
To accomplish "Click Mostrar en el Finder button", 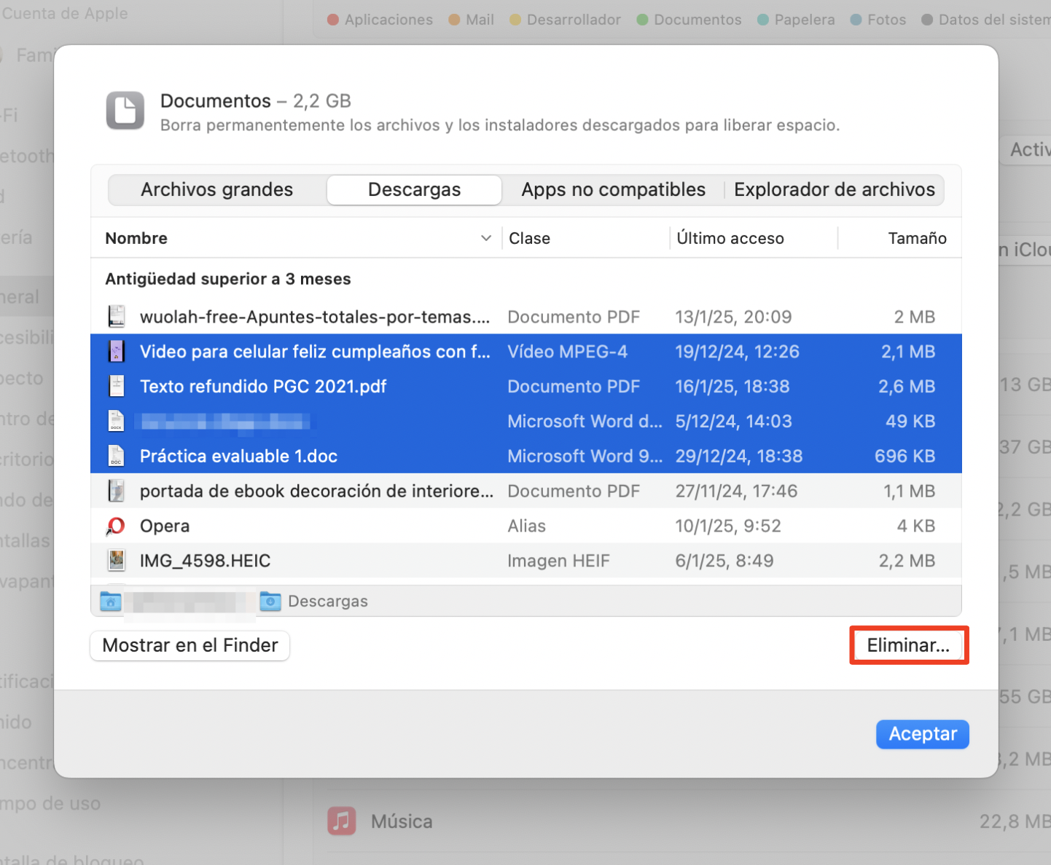I will [190, 646].
